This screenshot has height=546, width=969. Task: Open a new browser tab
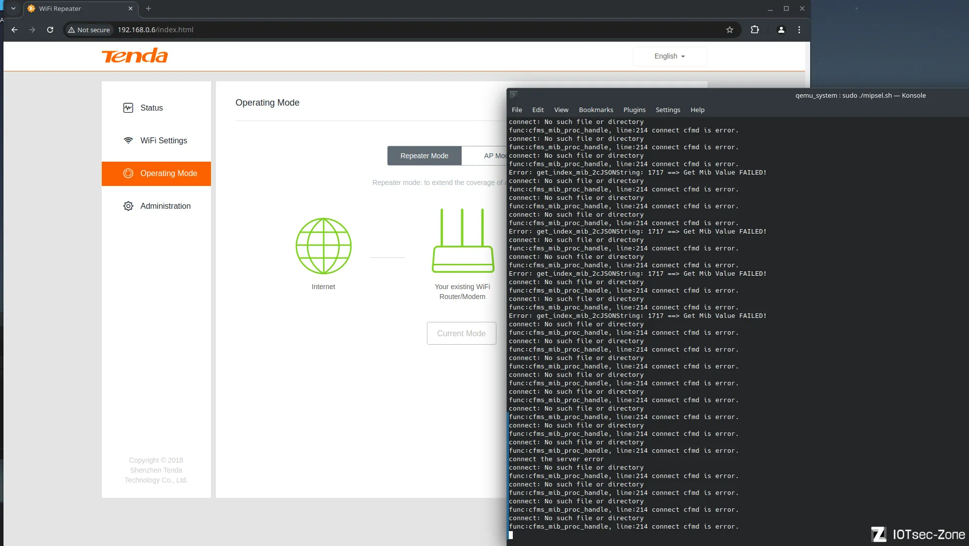148,8
